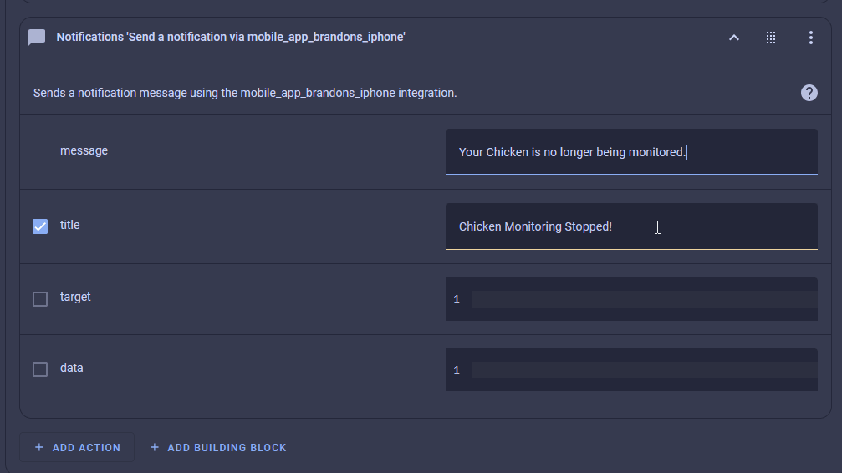The height and width of the screenshot is (473, 842).
Task: Enable the data checkbox
Action: click(40, 369)
